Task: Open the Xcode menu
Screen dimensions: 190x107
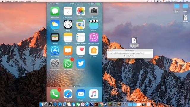Action: click(x=35, y=1)
